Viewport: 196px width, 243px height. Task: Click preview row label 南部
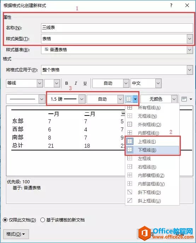tap(18, 137)
